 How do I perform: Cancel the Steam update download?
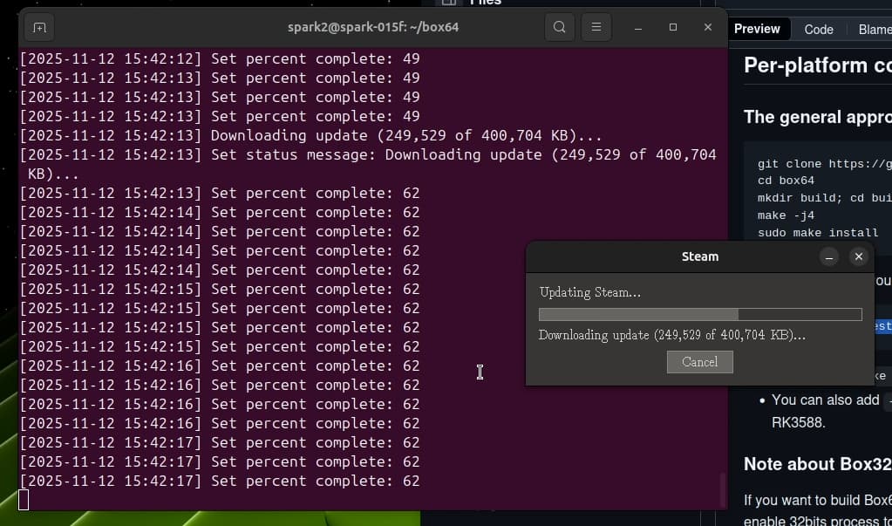(x=699, y=362)
